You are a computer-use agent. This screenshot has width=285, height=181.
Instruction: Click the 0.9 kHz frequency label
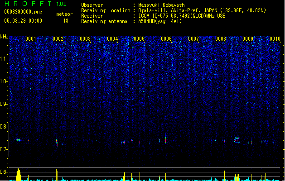pyautogui.click(x=4, y=104)
